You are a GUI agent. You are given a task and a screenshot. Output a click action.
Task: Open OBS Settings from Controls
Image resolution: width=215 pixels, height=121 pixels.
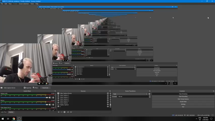[183, 104]
